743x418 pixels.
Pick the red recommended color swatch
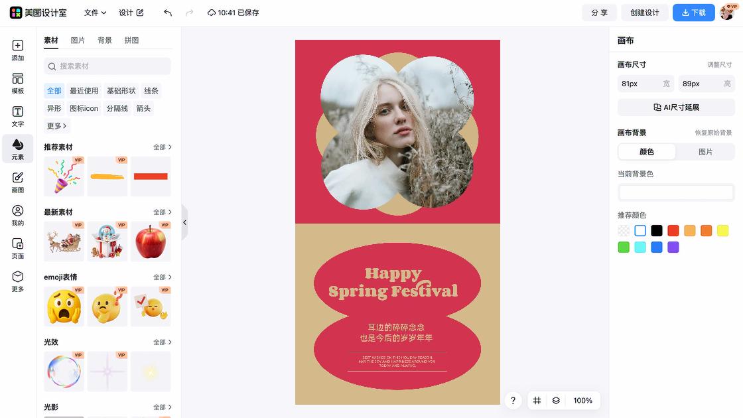tap(673, 231)
